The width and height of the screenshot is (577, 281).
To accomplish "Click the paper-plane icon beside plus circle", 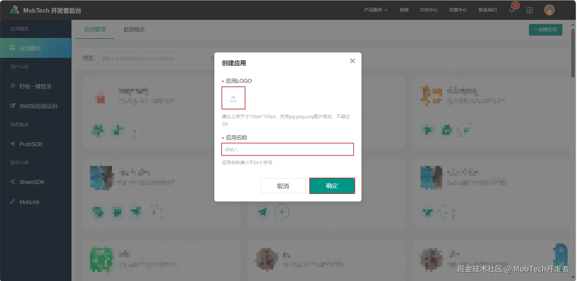I will coord(262,212).
